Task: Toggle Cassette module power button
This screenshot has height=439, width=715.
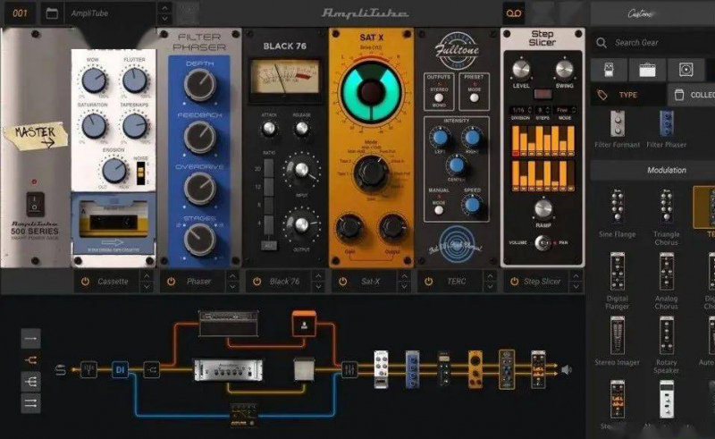Action: pyautogui.click(x=86, y=281)
